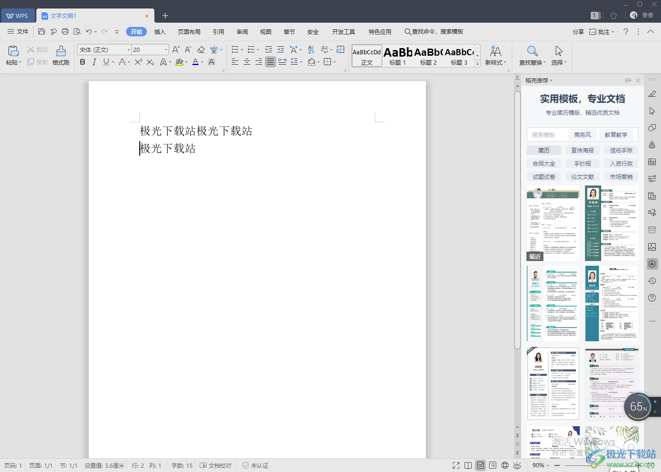The height and width of the screenshot is (472, 661).
Task: Switch to the 开发工具 tab
Action: pyautogui.click(x=344, y=32)
